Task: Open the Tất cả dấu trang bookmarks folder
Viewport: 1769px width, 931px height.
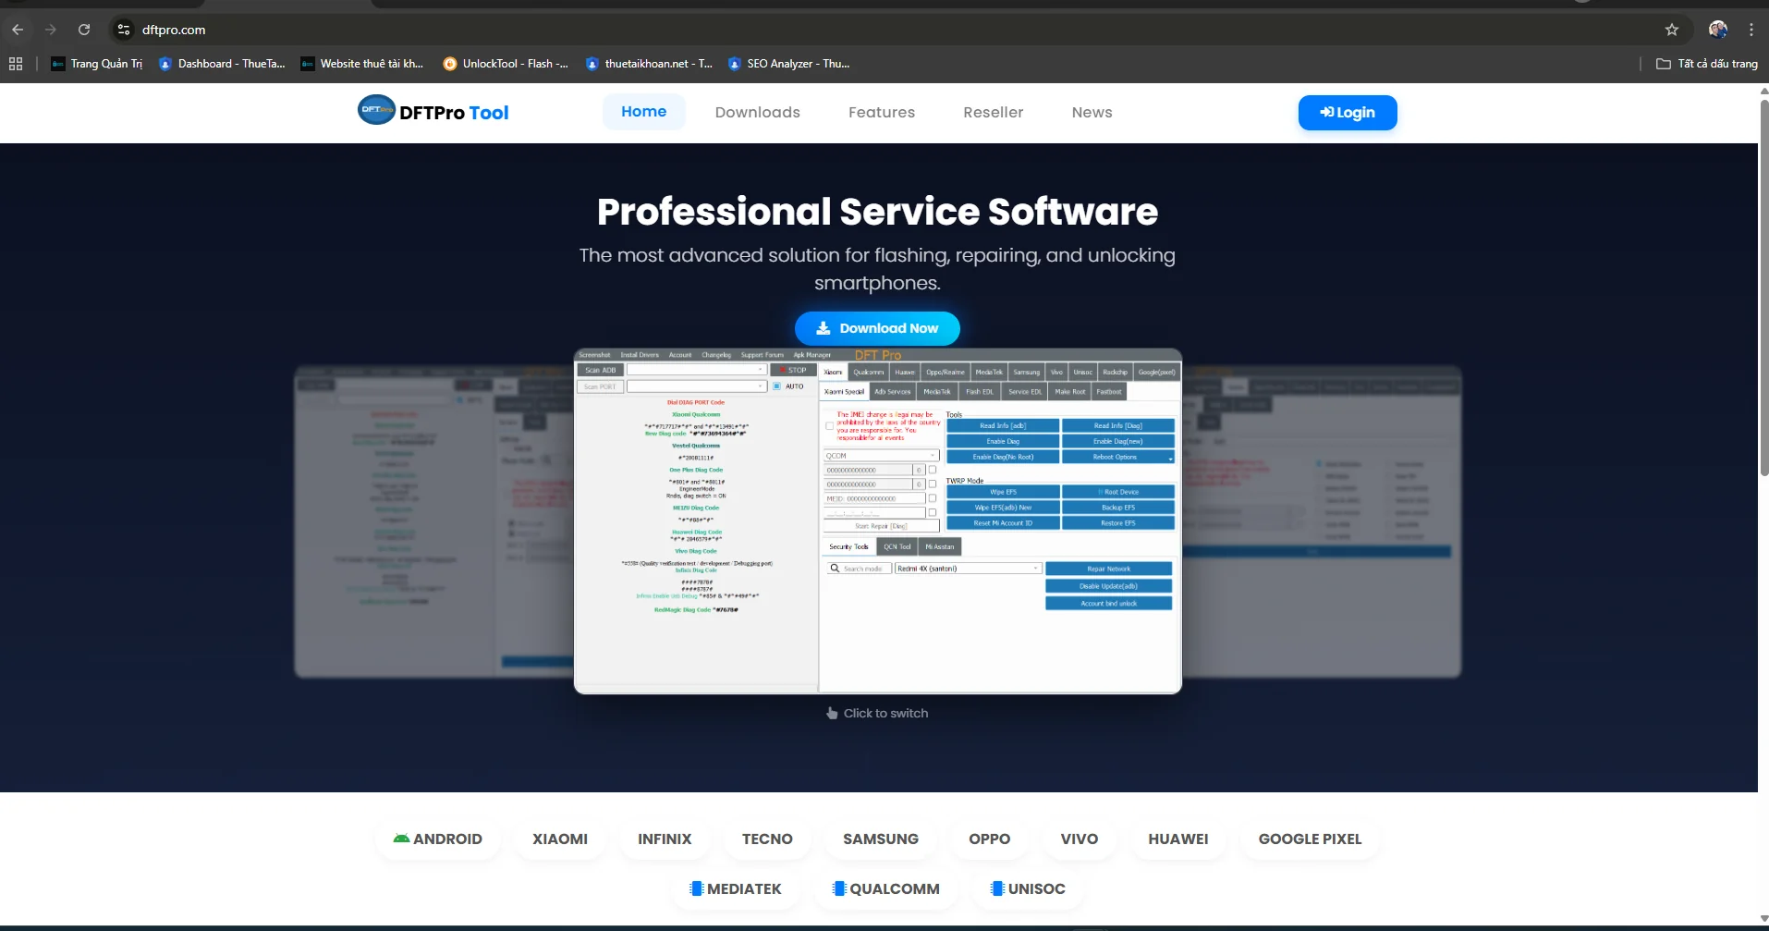Action: pos(1707,64)
